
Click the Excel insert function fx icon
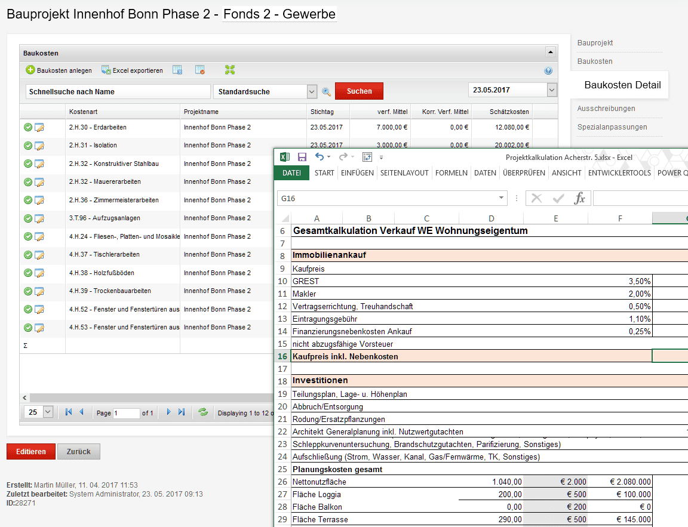point(579,199)
